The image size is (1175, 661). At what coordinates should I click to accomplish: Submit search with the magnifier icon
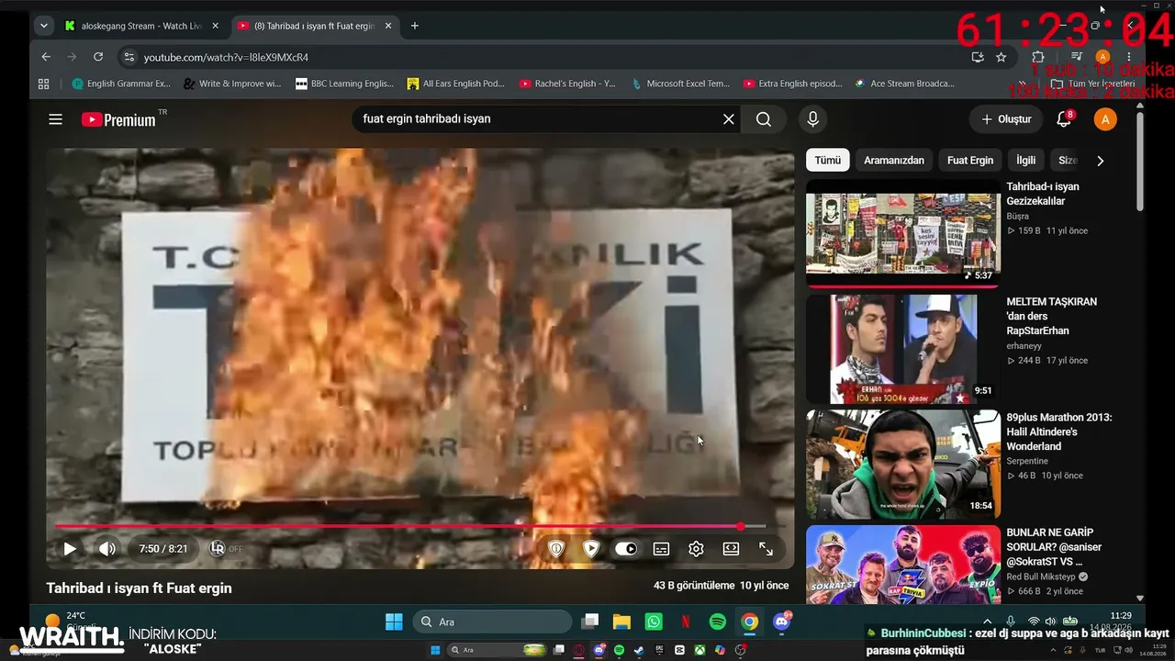point(764,119)
